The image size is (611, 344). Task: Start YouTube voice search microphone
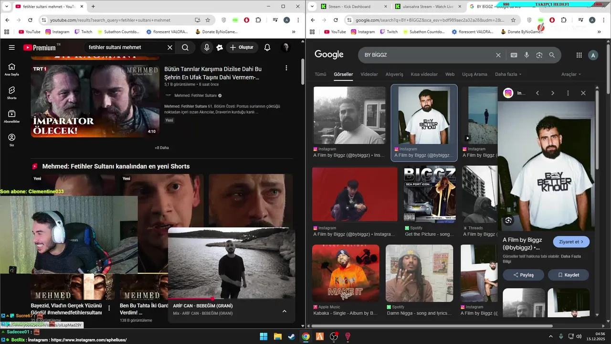point(207,47)
